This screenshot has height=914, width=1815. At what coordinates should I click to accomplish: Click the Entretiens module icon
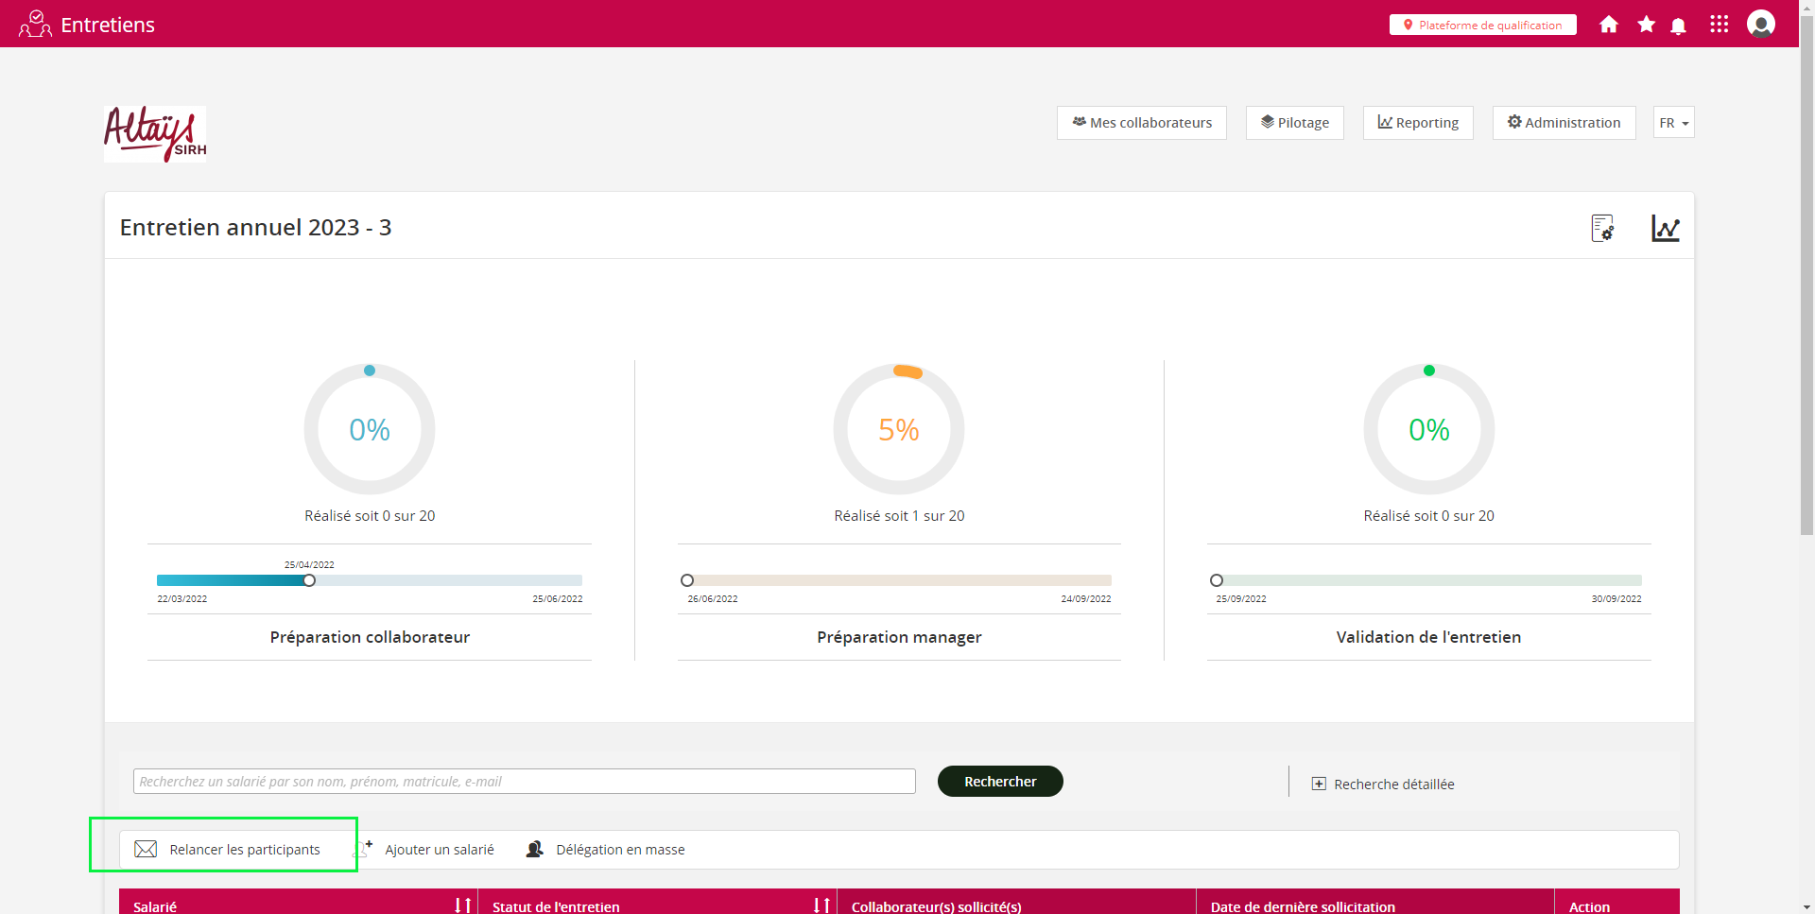(x=35, y=25)
